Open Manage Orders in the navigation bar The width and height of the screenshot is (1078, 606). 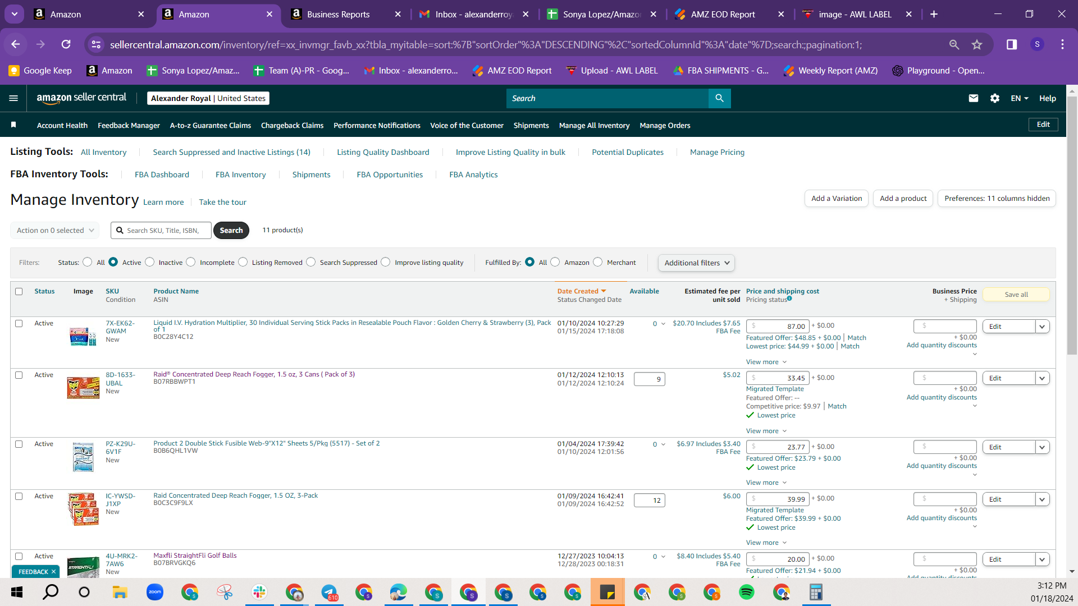pos(665,125)
